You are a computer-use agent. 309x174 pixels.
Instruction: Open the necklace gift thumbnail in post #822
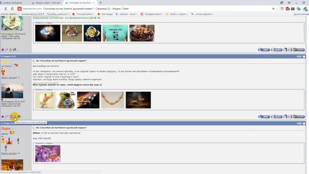112,100
